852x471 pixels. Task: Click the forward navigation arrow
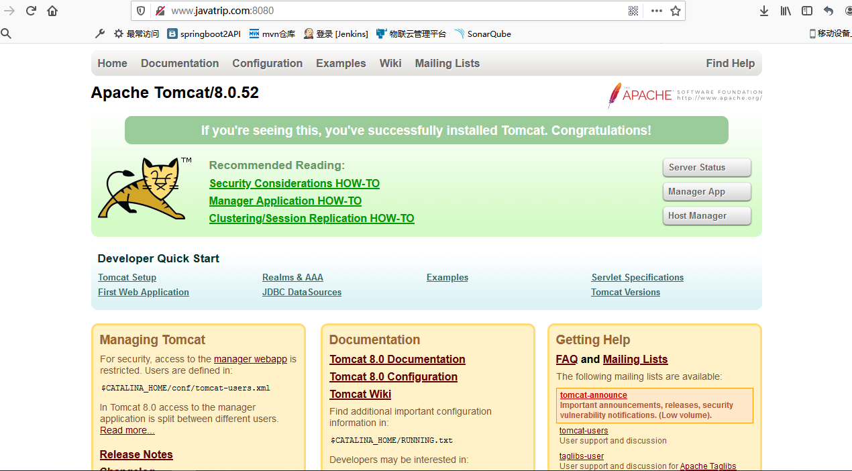tap(9, 11)
